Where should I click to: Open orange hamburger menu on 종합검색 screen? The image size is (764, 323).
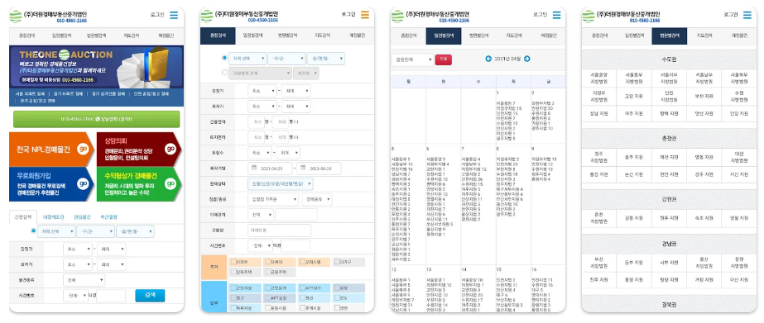coord(365,15)
